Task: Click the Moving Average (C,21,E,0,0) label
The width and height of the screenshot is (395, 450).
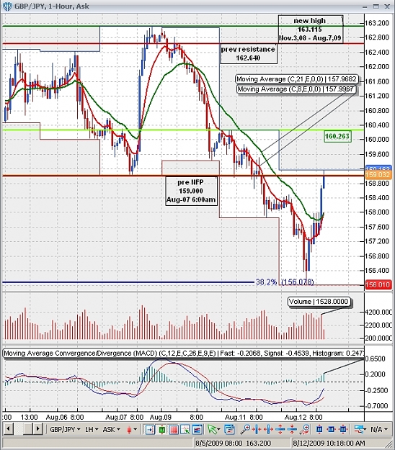Action: coord(296,79)
